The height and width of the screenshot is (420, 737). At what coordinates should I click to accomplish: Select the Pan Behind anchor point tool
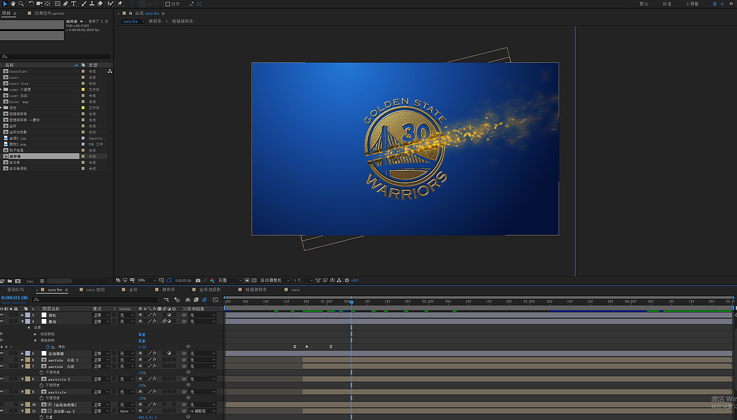pos(48,3)
